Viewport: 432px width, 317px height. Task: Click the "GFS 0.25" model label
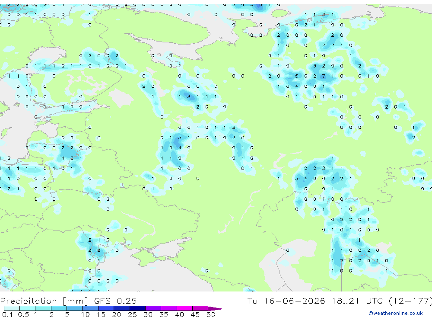tap(115, 301)
